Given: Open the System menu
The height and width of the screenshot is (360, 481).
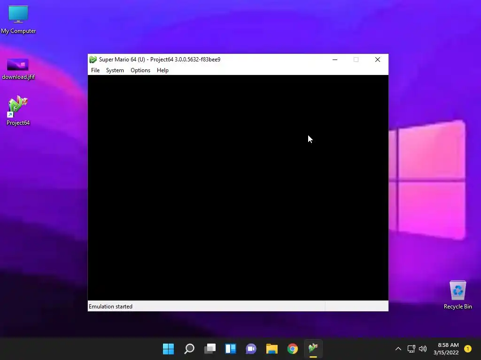Looking at the screenshot, I should tap(115, 70).
